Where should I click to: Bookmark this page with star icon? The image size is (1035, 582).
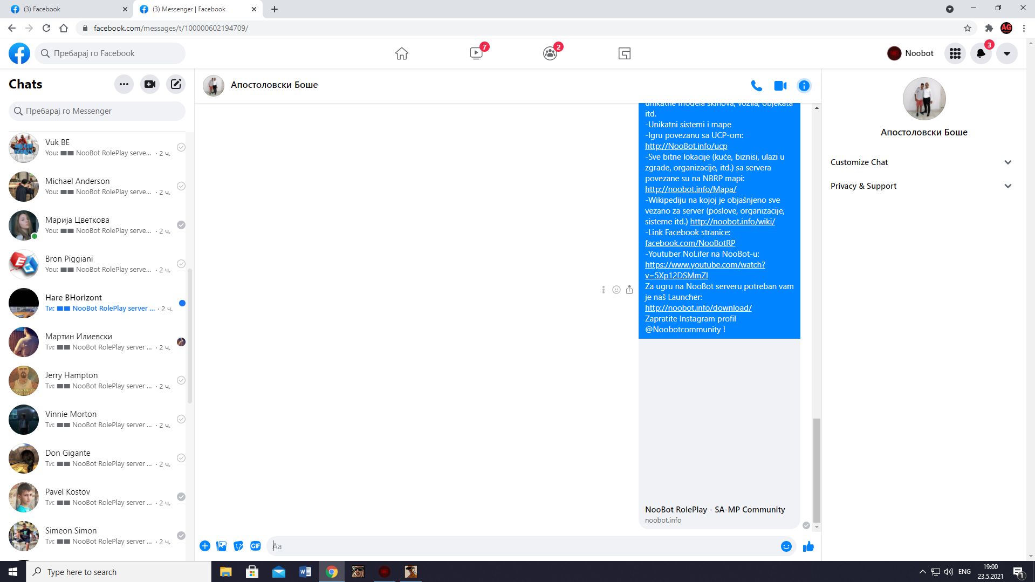(x=968, y=28)
